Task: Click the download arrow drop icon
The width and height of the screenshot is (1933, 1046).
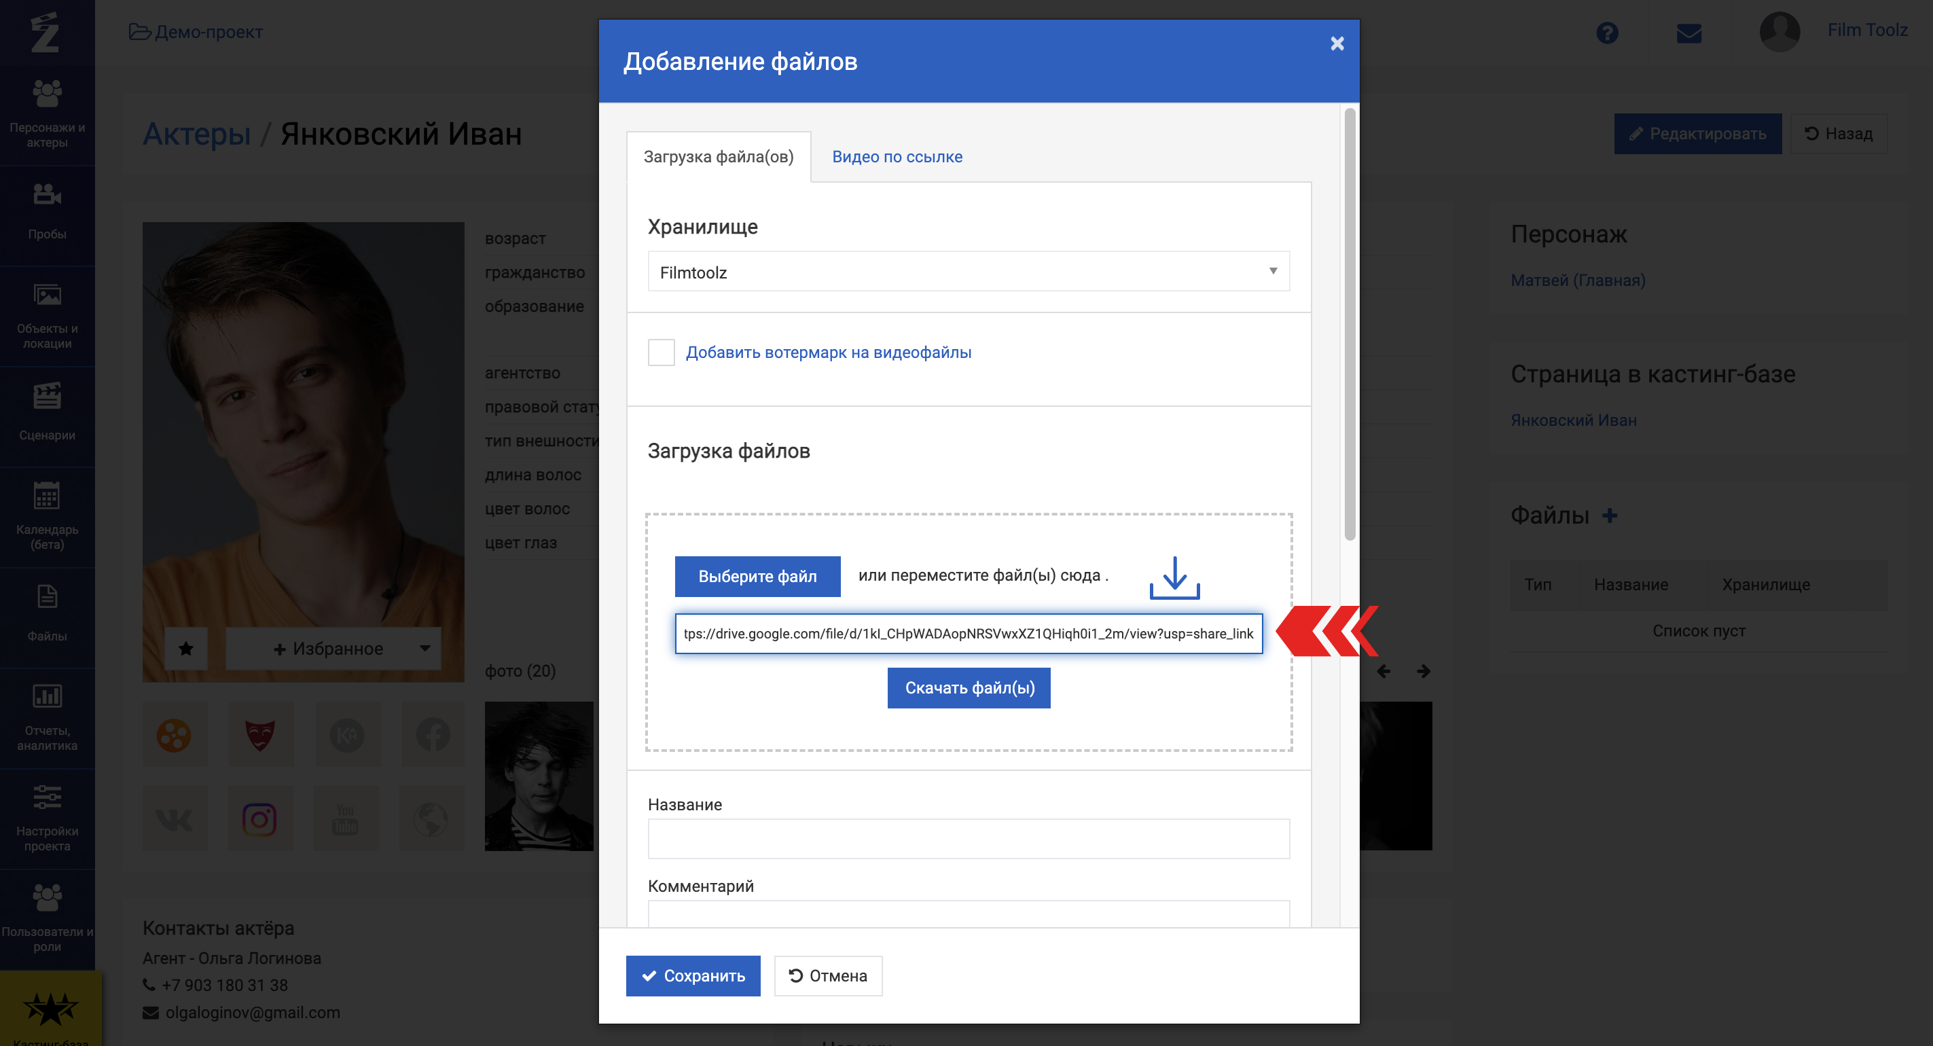Action: (1174, 577)
